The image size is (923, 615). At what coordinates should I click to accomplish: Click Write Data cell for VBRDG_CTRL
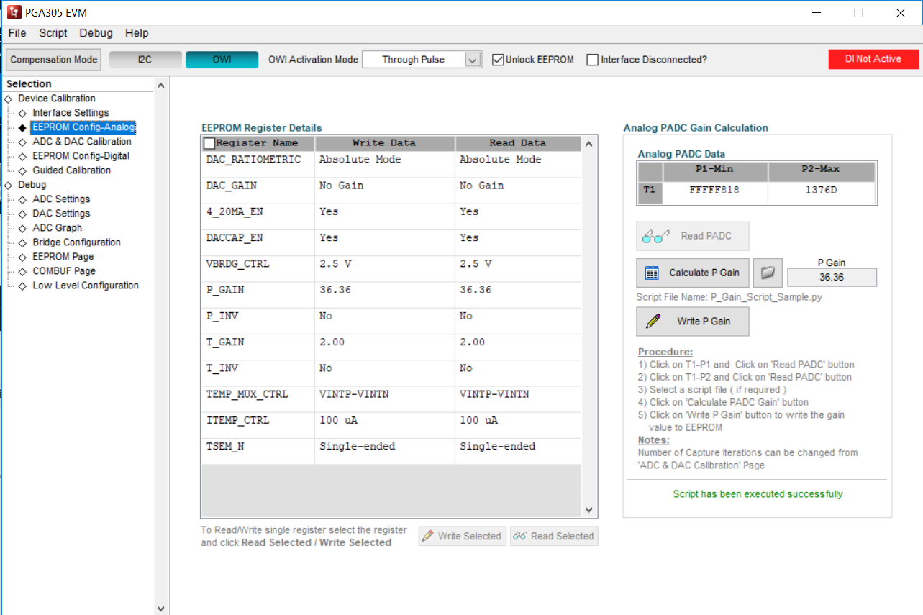pyautogui.click(x=385, y=268)
